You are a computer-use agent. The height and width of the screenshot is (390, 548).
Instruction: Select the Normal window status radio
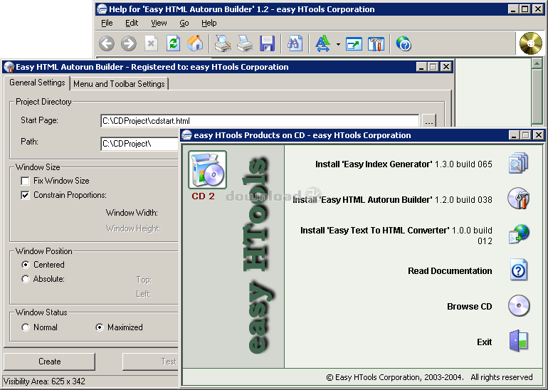25,327
